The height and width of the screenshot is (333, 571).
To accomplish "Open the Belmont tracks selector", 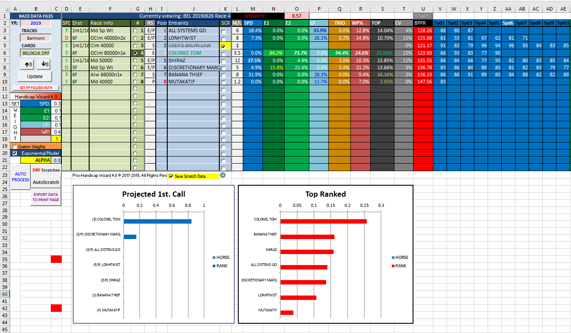I will (35, 38).
